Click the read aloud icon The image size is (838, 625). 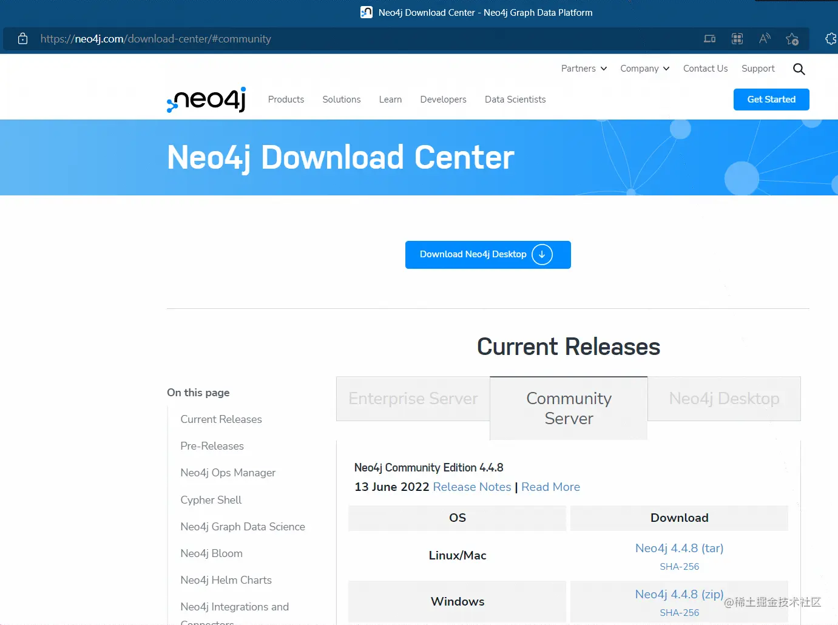click(765, 39)
